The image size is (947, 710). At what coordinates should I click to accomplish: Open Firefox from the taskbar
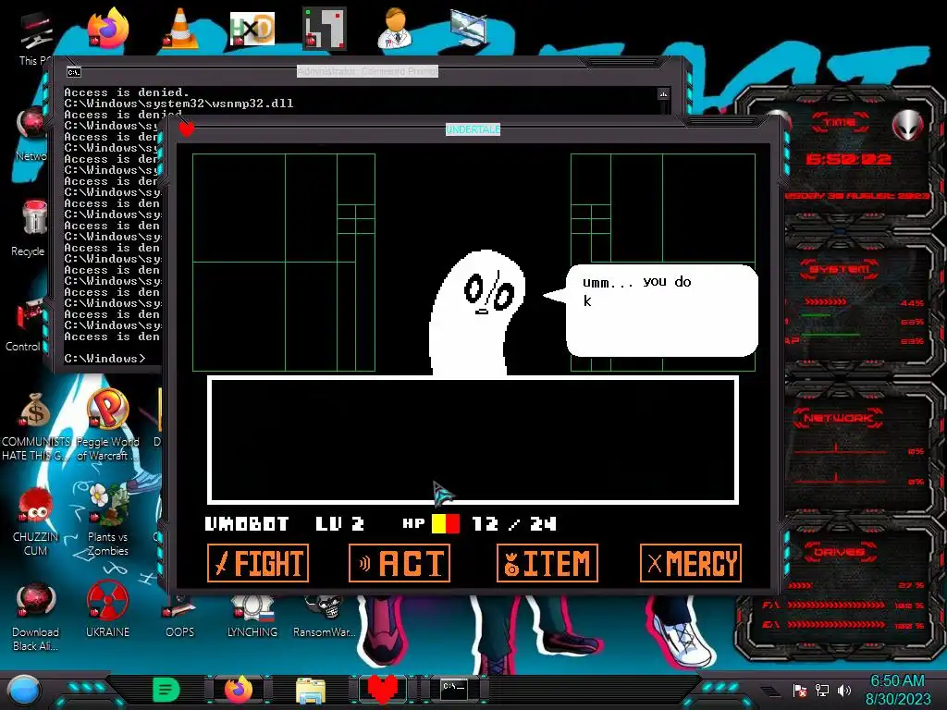pos(239,690)
